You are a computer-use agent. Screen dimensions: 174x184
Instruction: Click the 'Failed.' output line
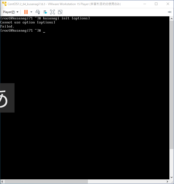point(7,27)
